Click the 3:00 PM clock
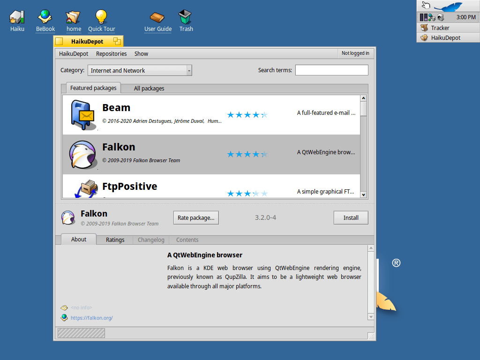This screenshot has width=480, height=360. 466,17
